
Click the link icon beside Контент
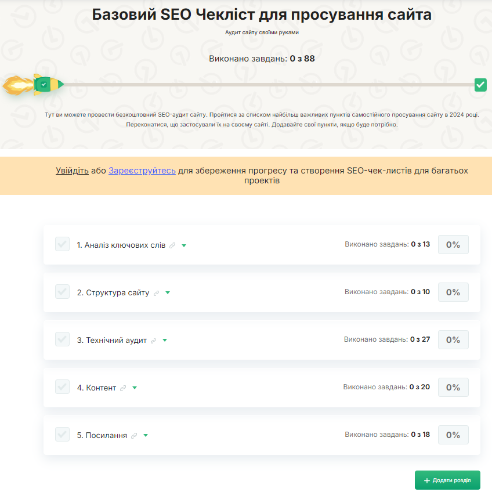pyautogui.click(x=123, y=388)
